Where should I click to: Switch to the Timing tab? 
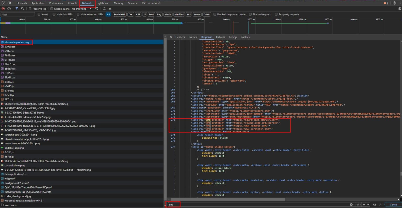(x=232, y=37)
